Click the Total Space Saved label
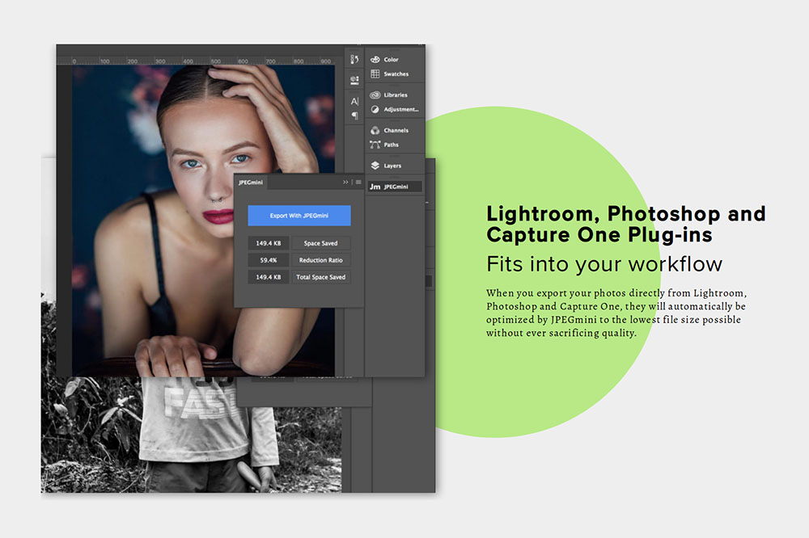Viewport: 809px width, 538px height. pos(322,277)
